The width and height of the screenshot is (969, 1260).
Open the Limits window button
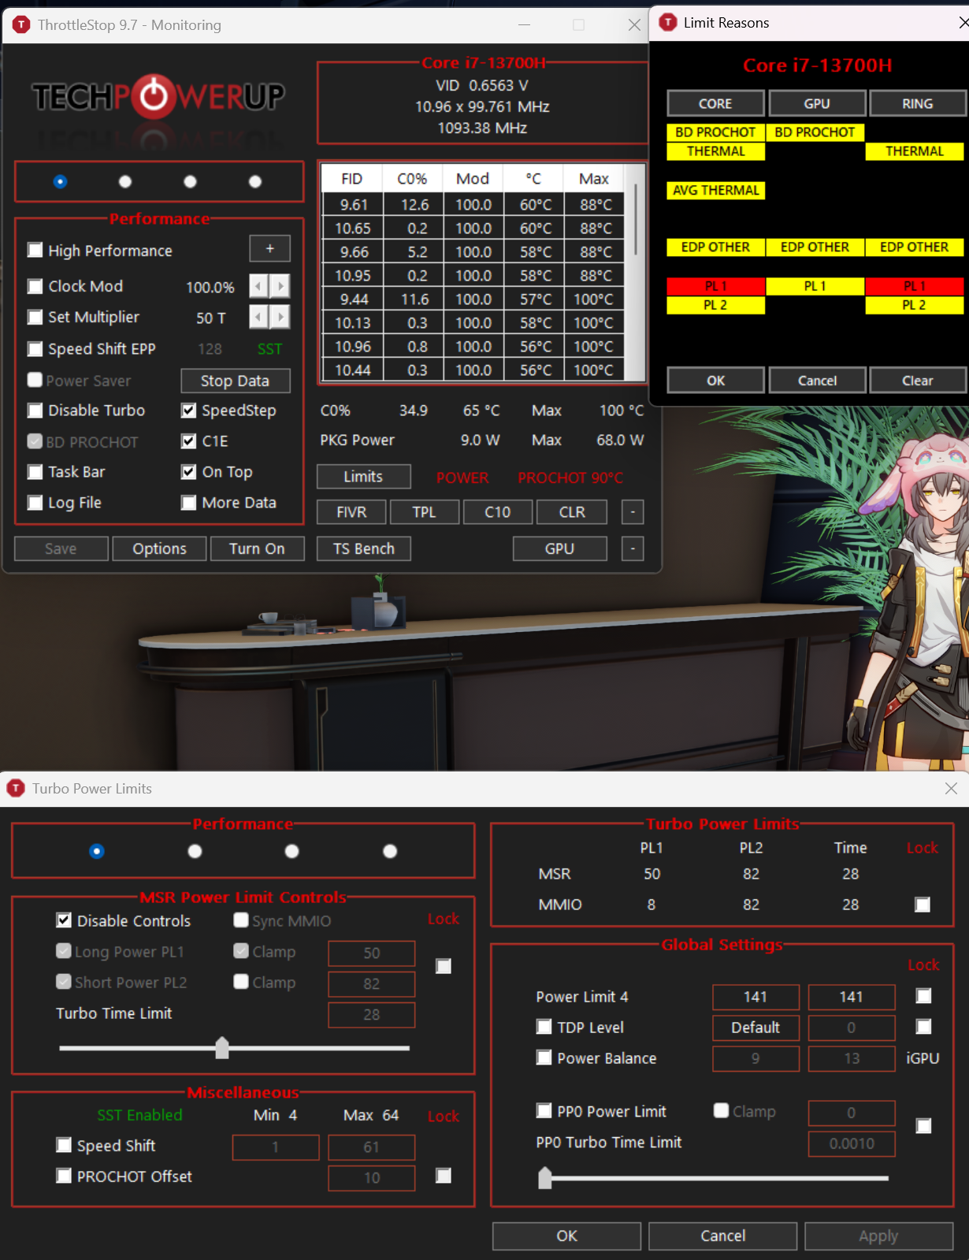363,477
